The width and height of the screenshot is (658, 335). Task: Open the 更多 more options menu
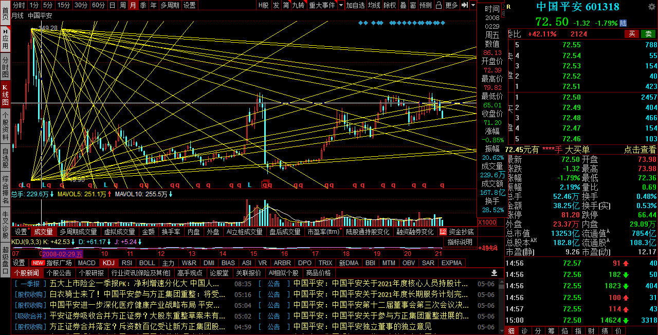451,5
